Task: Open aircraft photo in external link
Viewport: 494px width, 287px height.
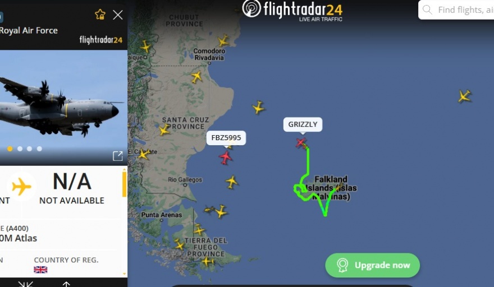Action: click(117, 156)
